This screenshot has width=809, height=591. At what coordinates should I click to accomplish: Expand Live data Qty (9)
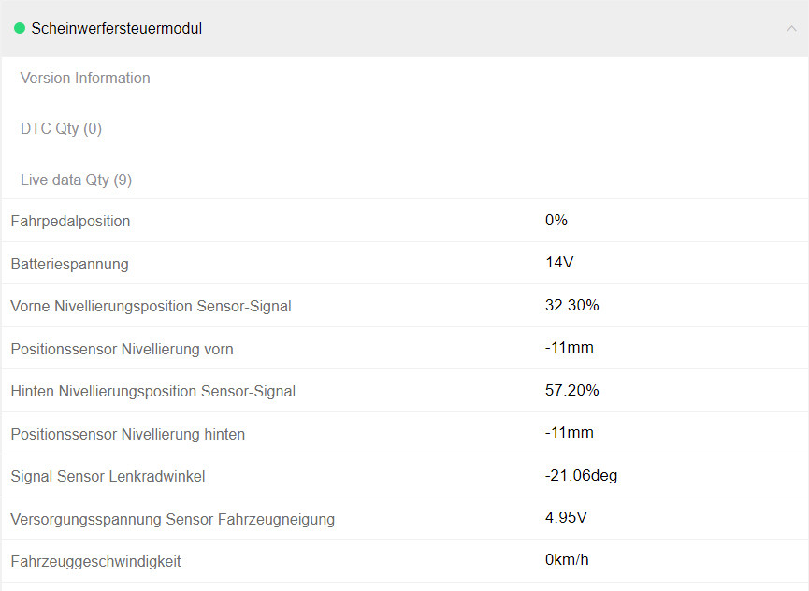click(x=76, y=180)
